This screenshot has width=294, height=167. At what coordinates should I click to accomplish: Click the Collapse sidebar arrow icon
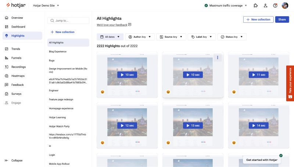coord(6,160)
